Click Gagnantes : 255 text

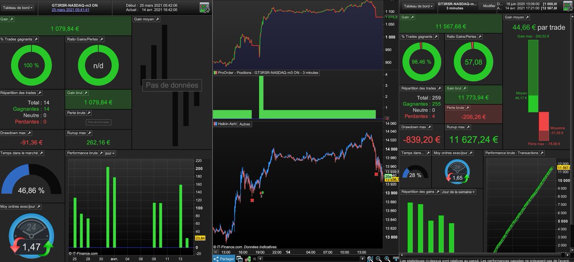click(421, 103)
